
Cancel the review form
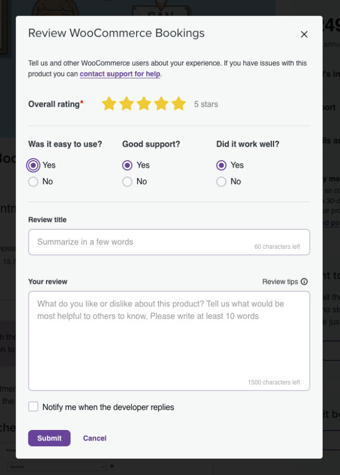pyautogui.click(x=95, y=438)
